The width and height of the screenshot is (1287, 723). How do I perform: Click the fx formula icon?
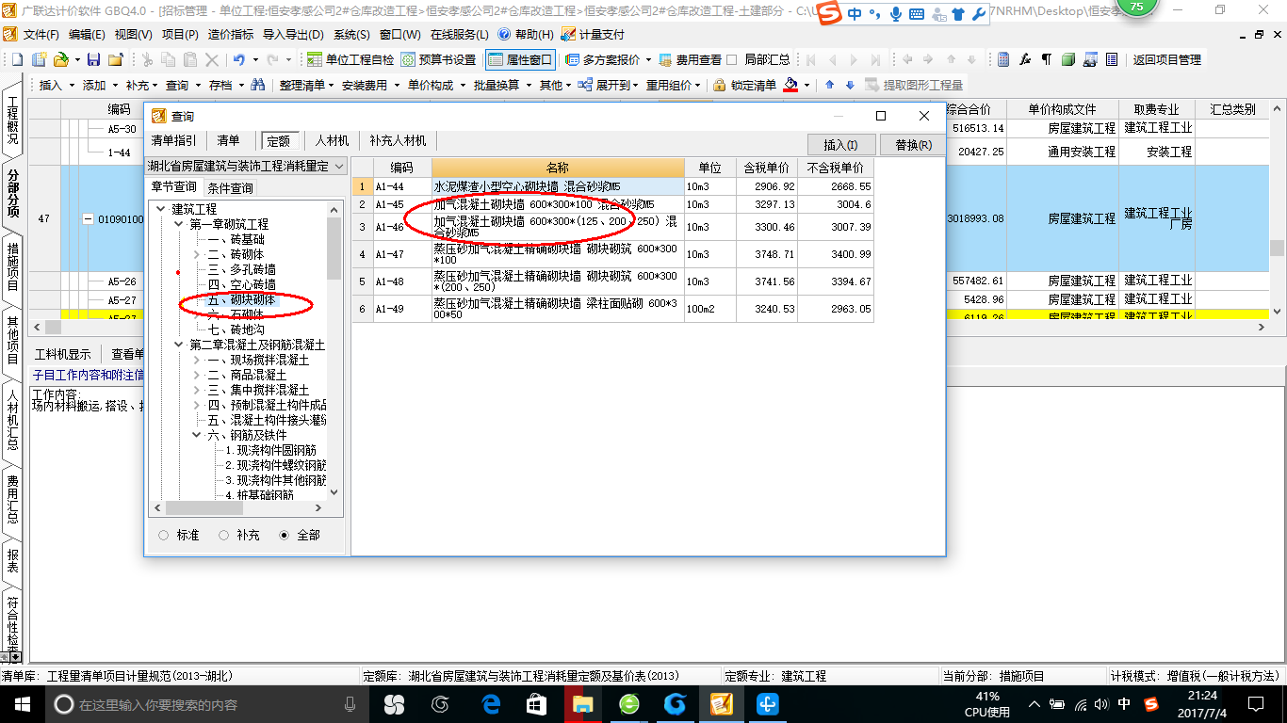(1025, 59)
